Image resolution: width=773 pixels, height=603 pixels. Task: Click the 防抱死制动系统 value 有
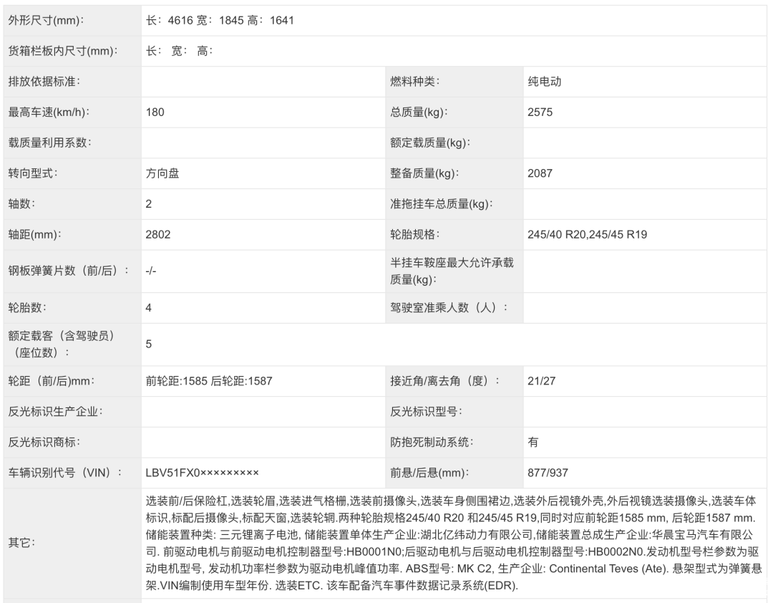(533, 442)
